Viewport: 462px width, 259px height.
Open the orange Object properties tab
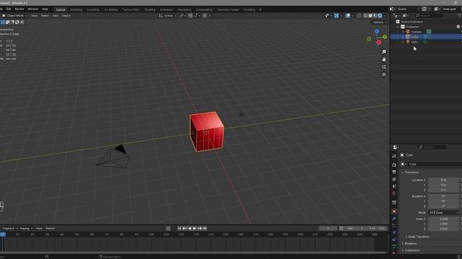[394, 212]
